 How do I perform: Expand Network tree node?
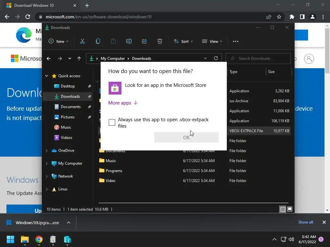click(x=46, y=176)
